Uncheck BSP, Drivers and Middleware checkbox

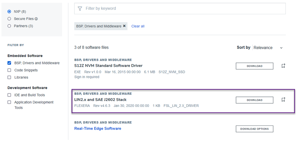[9, 63]
